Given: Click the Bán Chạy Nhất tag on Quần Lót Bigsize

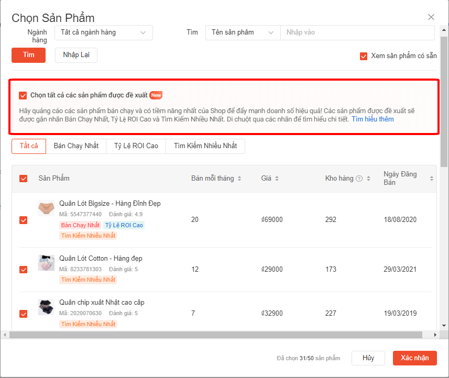Looking at the screenshot, I should (80, 225).
